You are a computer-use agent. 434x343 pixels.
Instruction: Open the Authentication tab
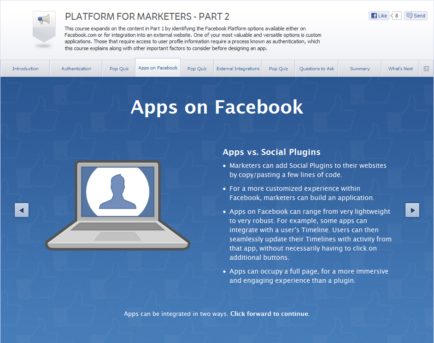[76, 69]
